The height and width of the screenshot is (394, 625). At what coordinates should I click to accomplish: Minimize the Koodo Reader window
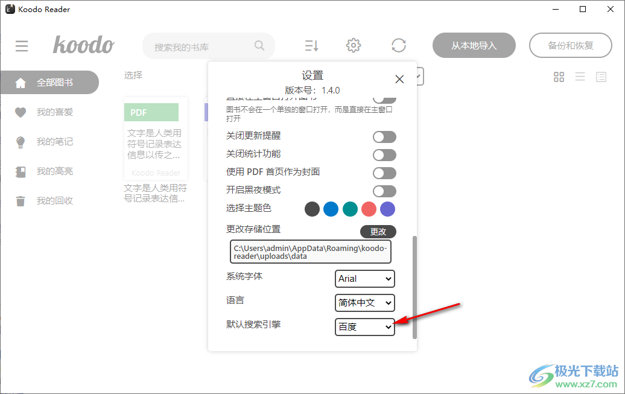(x=556, y=9)
